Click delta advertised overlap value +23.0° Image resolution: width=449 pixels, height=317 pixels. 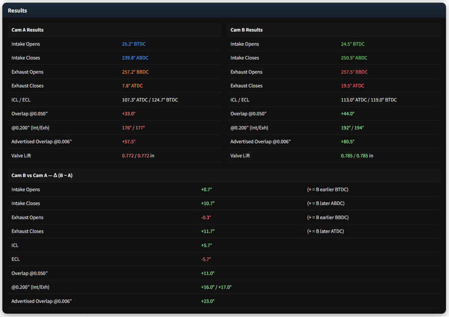pos(208,301)
